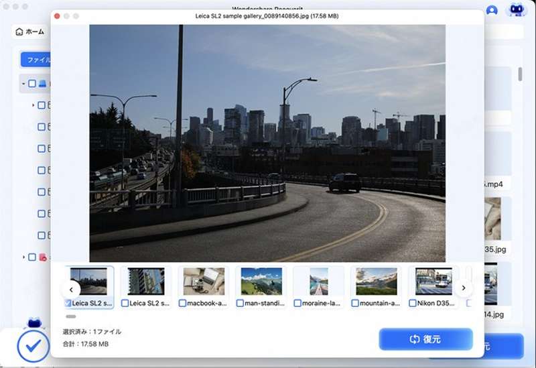Click the blue drive icon in sidebar tree
This screenshot has width=536, height=368.
pos(42,84)
